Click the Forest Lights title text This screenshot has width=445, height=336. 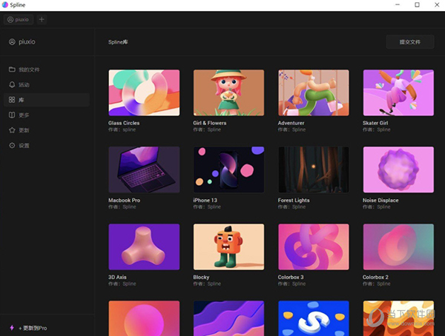pyautogui.click(x=294, y=200)
